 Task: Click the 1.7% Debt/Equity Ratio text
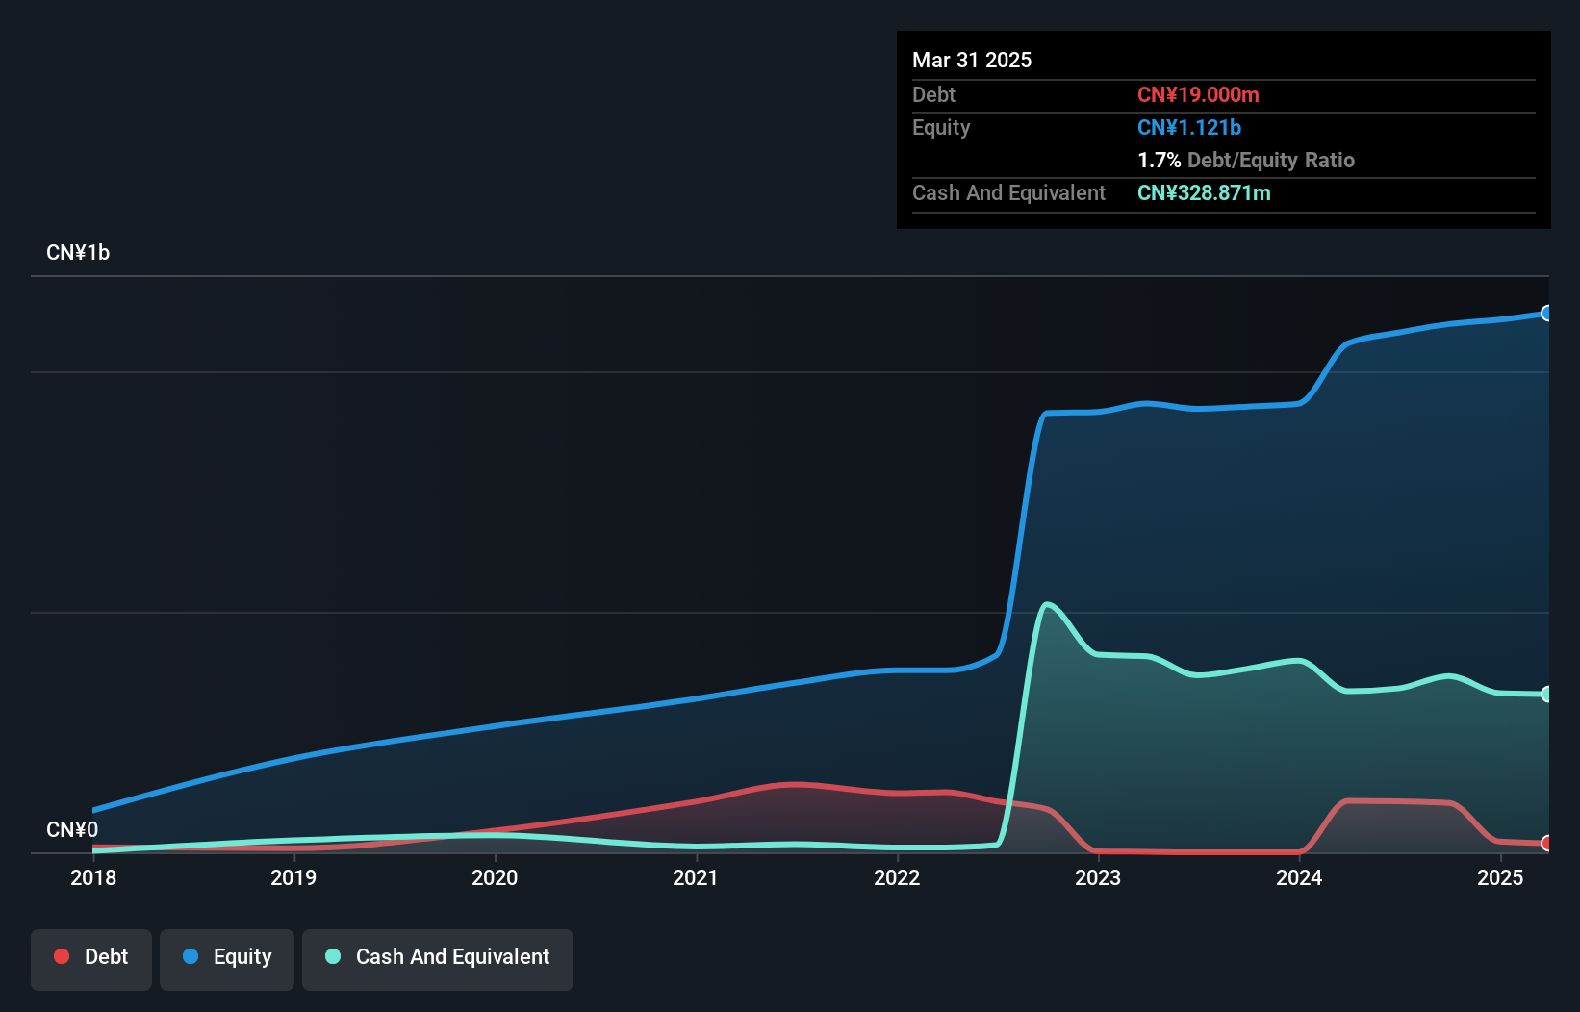click(x=1246, y=160)
